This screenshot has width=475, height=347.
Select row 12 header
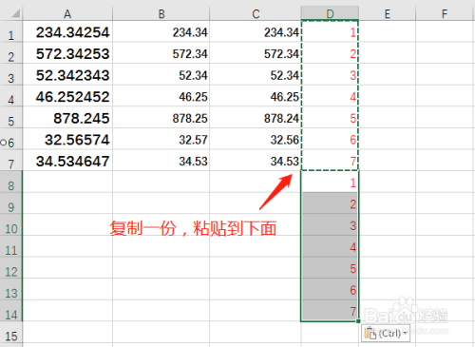click(x=11, y=268)
